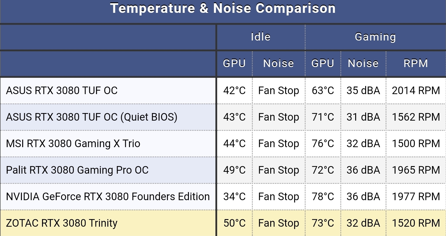Click the RPM column header
Image resolution: width=446 pixels, height=236 pixels.
(416, 64)
